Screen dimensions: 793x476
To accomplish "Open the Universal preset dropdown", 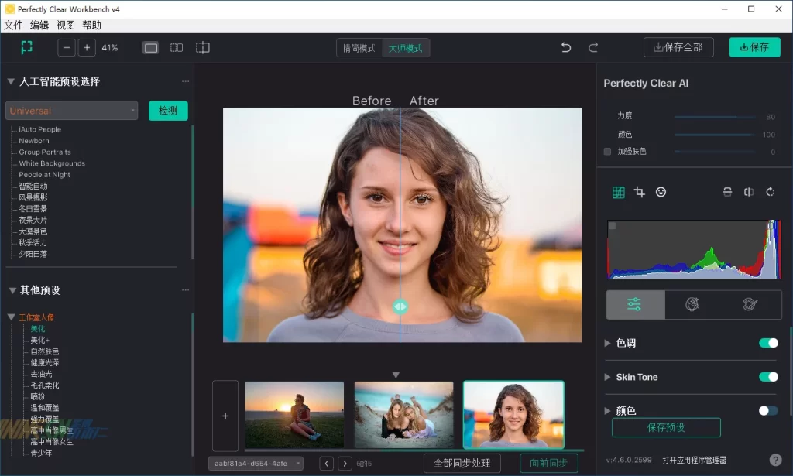I will [71, 111].
